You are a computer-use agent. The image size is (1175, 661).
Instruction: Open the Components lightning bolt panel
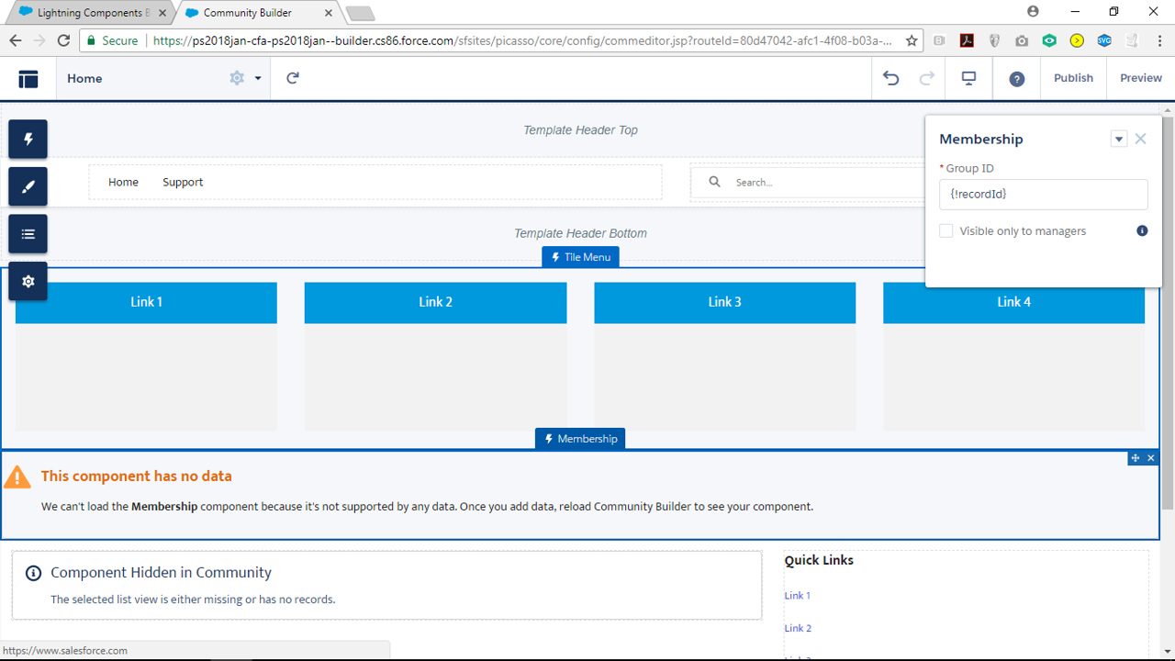28,139
